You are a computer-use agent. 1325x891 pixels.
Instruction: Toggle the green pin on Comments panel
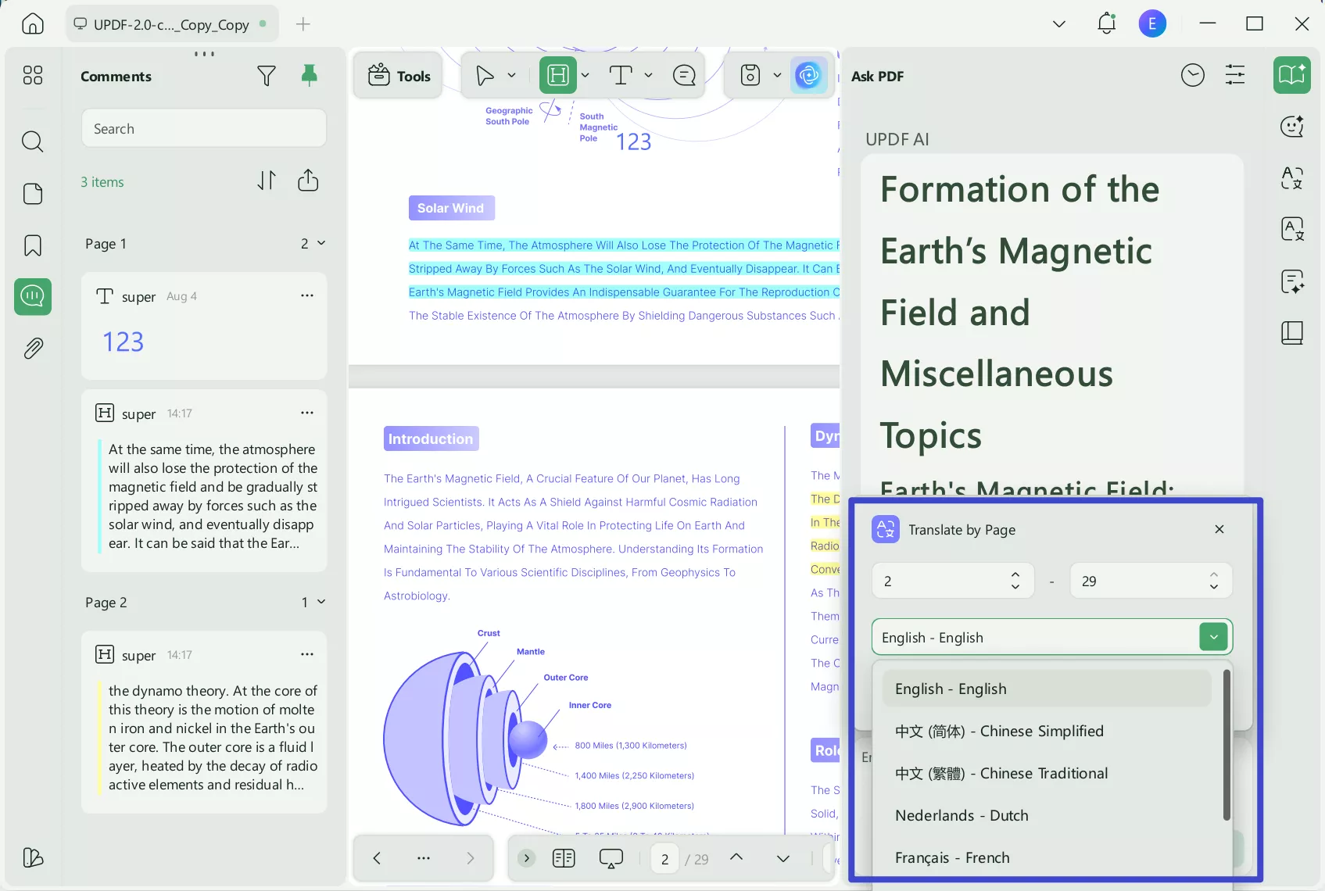pos(310,75)
